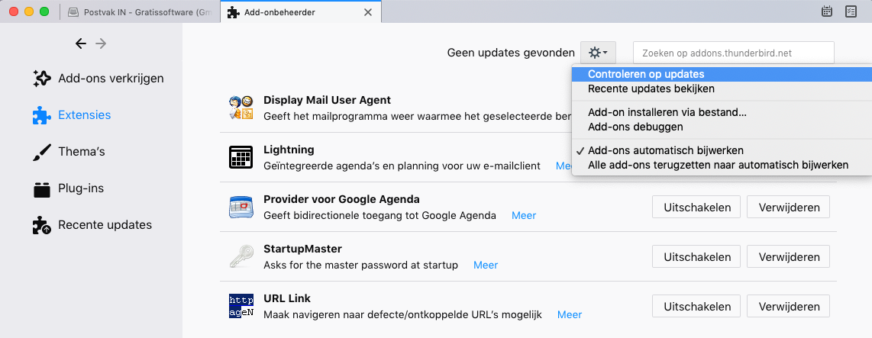The image size is (872, 338).
Task: Click the StartupMaster key icon
Action: (x=241, y=256)
